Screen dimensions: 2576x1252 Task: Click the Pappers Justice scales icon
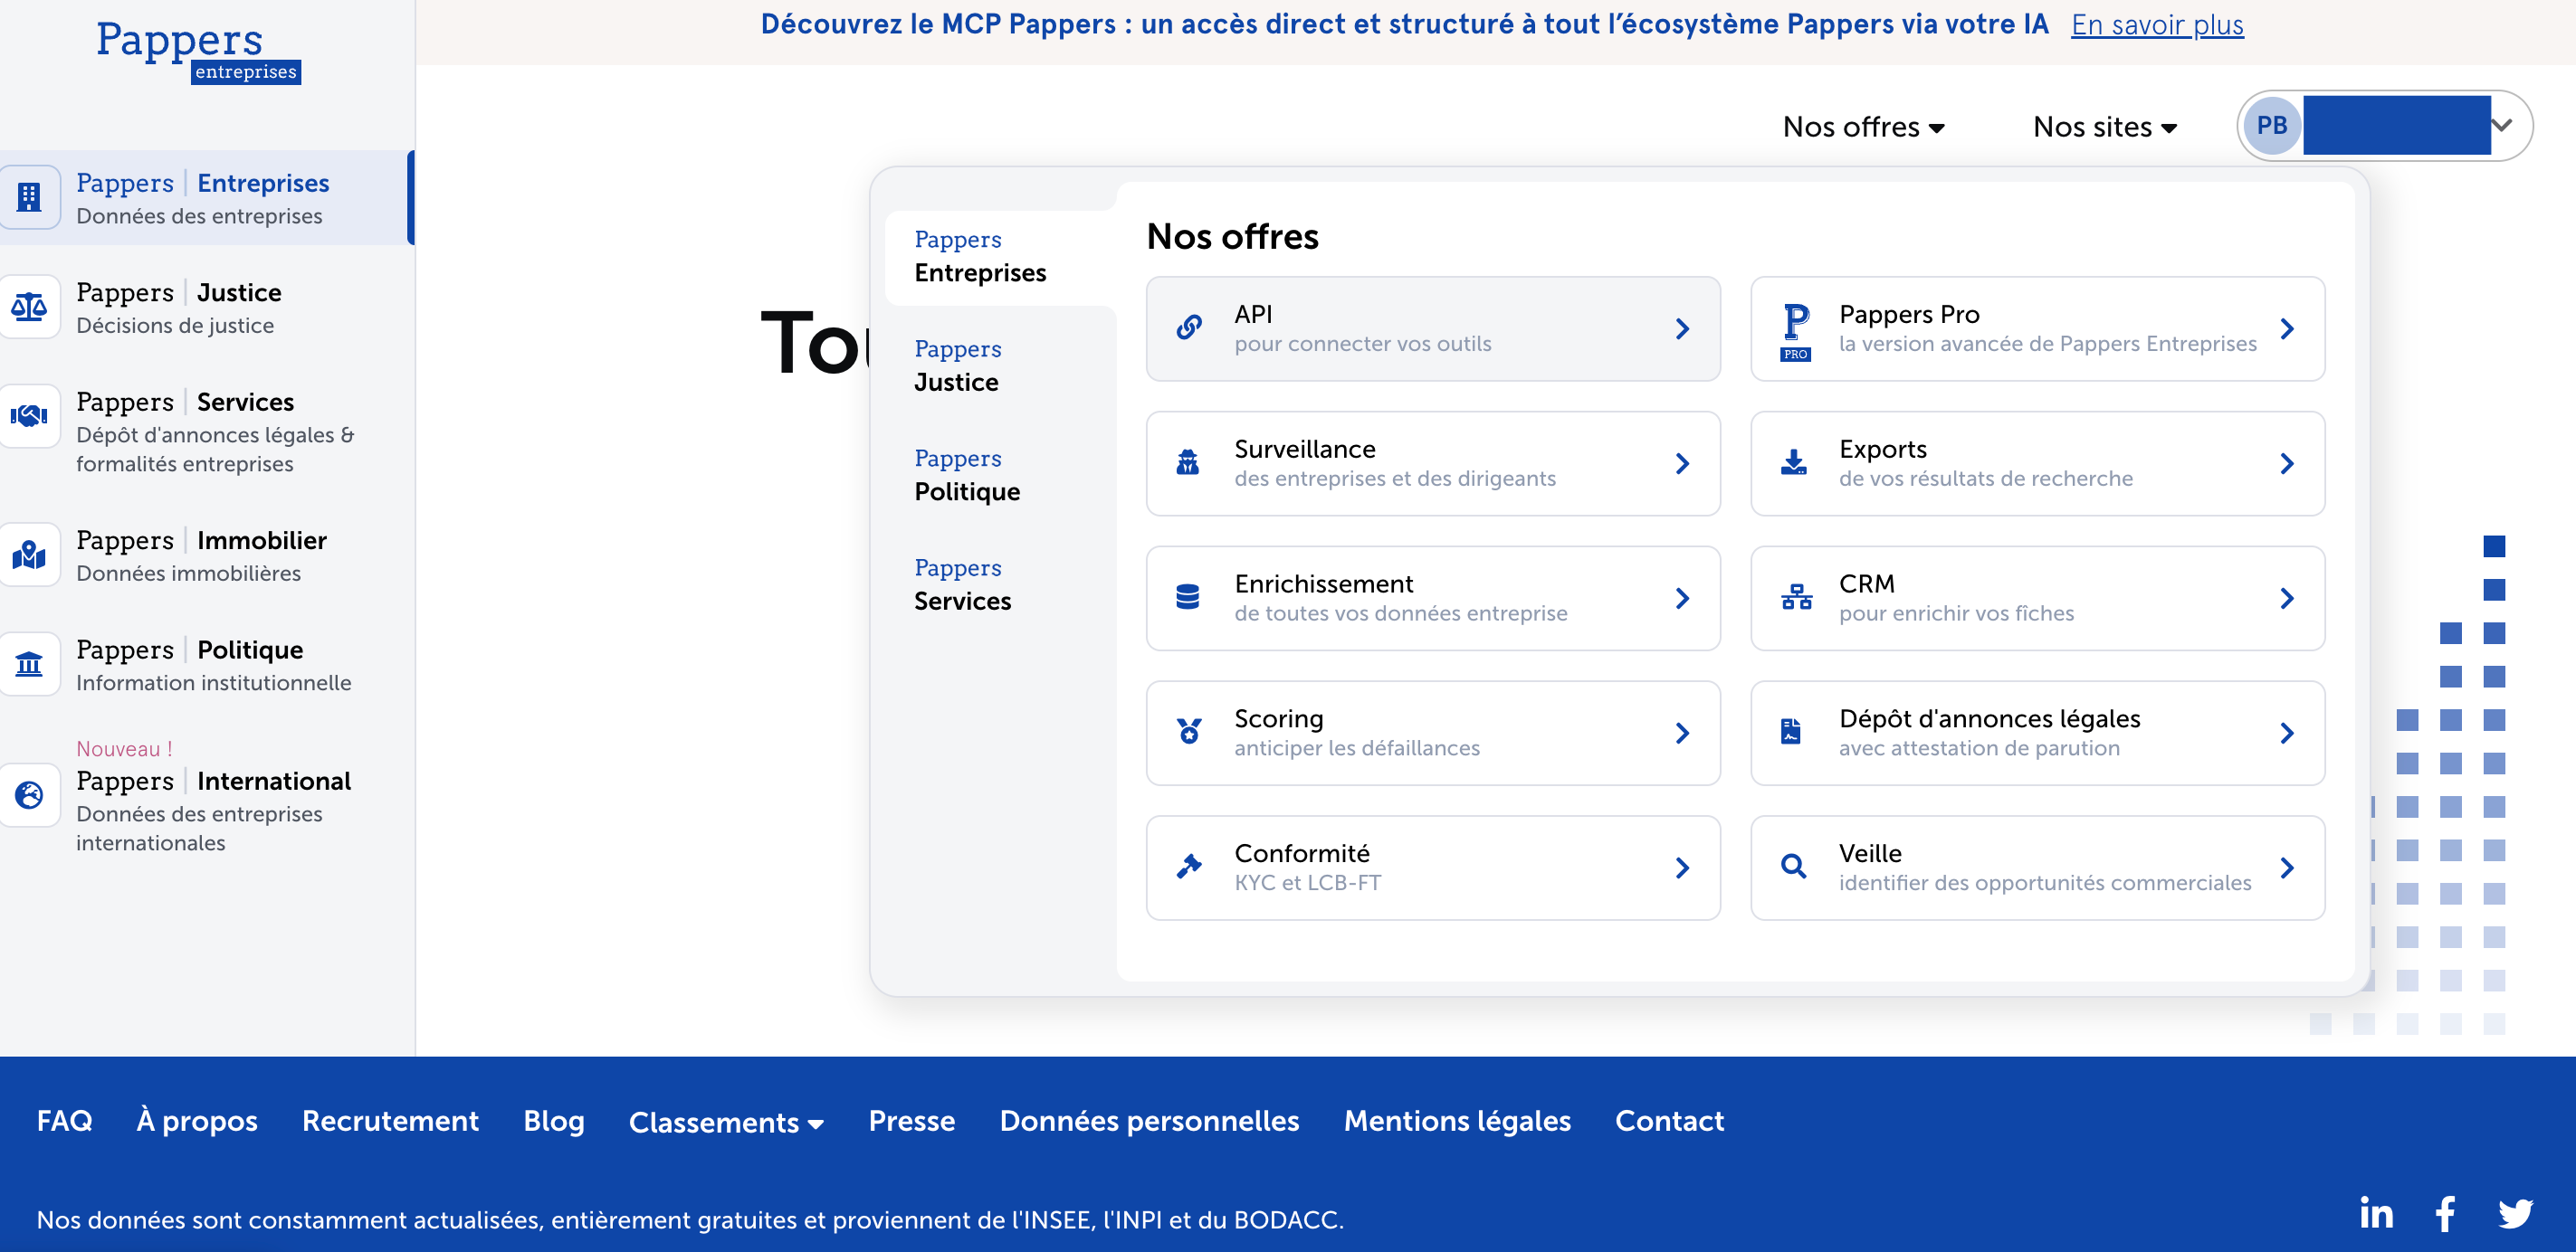pyautogui.click(x=29, y=307)
